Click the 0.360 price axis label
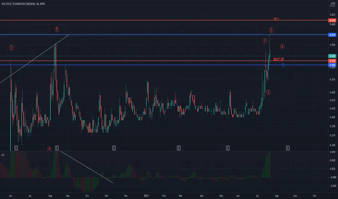The height and width of the screenshot is (199, 338). tap(333, 145)
